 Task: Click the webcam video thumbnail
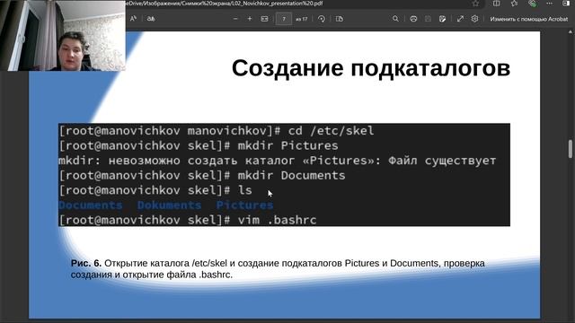pyautogui.click(x=63, y=35)
